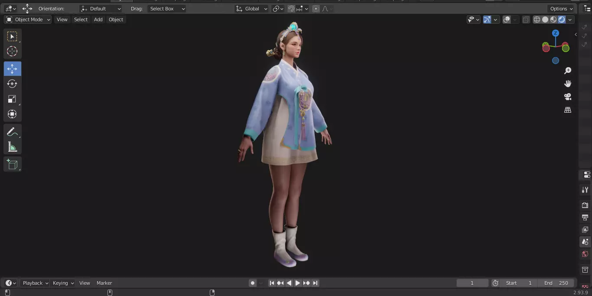Jump to the end frame
The width and height of the screenshot is (592, 296).
tap(315, 283)
